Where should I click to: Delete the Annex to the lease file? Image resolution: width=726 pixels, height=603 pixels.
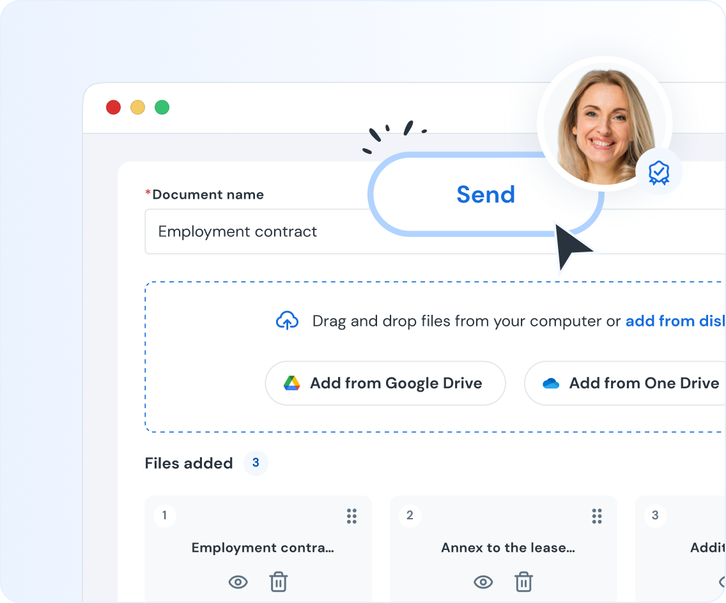[x=523, y=582]
